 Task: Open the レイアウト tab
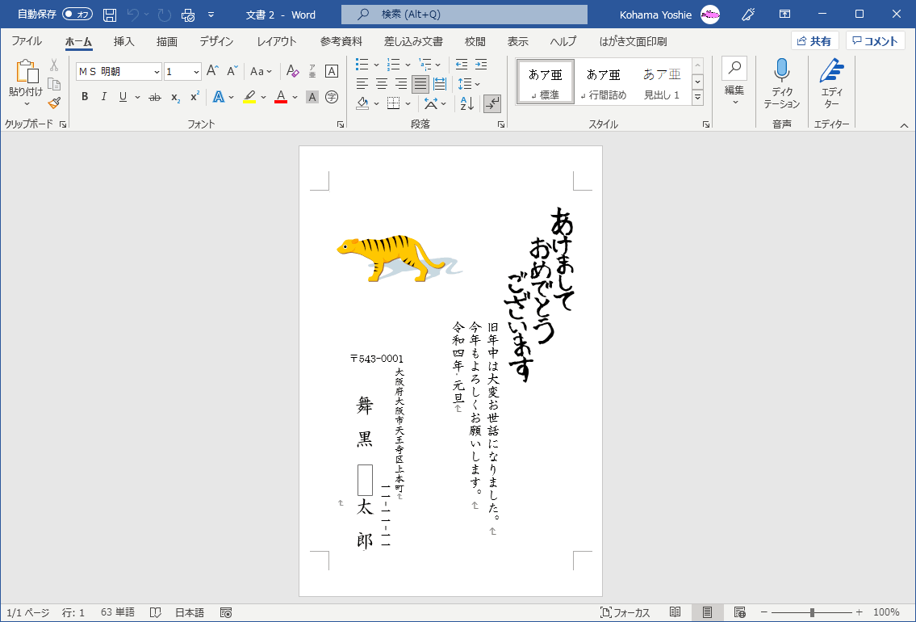coord(277,41)
